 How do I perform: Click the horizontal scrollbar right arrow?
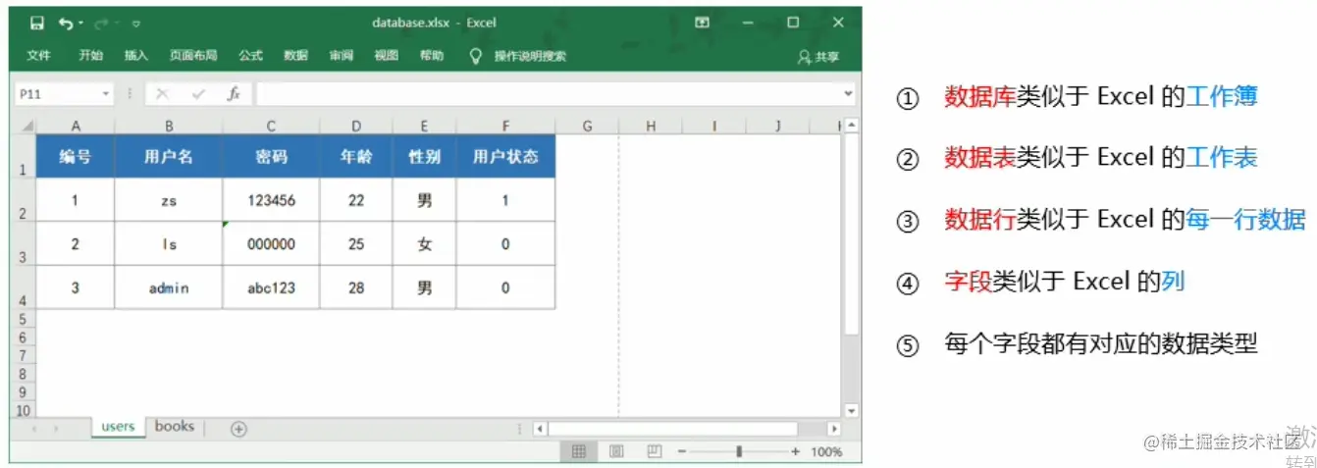834,429
